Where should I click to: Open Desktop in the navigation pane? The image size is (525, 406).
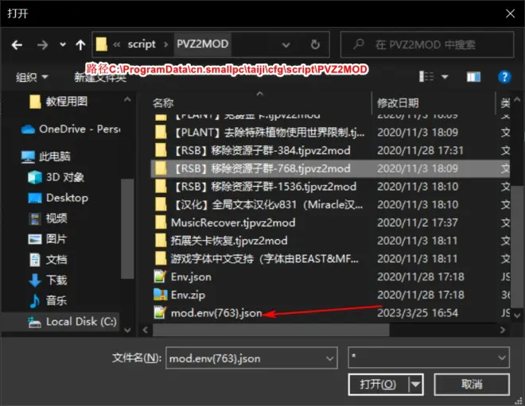click(67, 197)
